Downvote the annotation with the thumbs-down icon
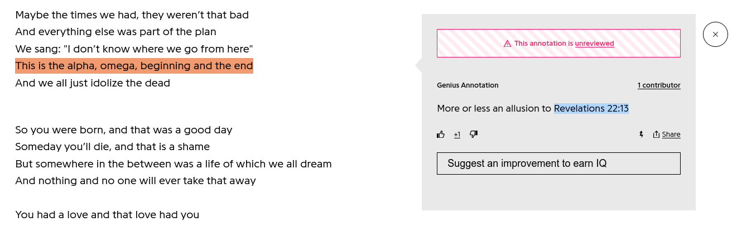Screen dimensions: 737x226 (x=474, y=134)
